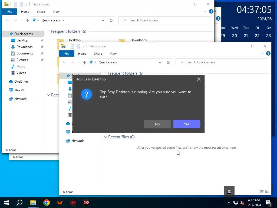Select OneDrive in back Explorer sidebar
The width and height of the screenshot is (277, 208).
21,82
